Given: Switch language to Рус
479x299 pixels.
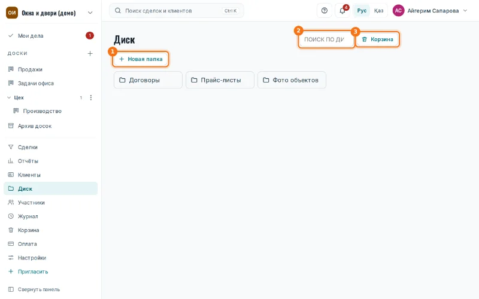Looking at the screenshot, I should point(362,11).
